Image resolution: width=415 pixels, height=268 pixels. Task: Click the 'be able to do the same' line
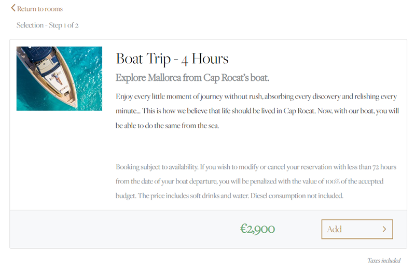[x=168, y=126]
